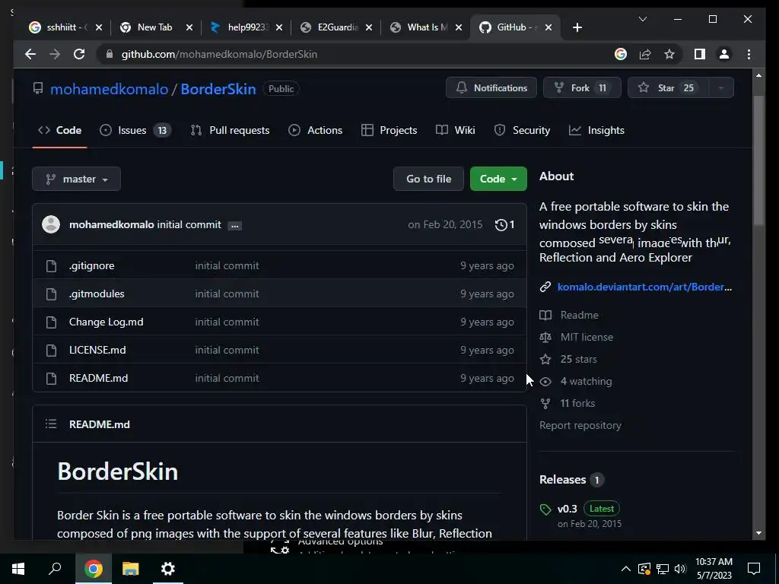
Task: Click mohamedkomalo avatar in commit row
Action: pos(51,224)
